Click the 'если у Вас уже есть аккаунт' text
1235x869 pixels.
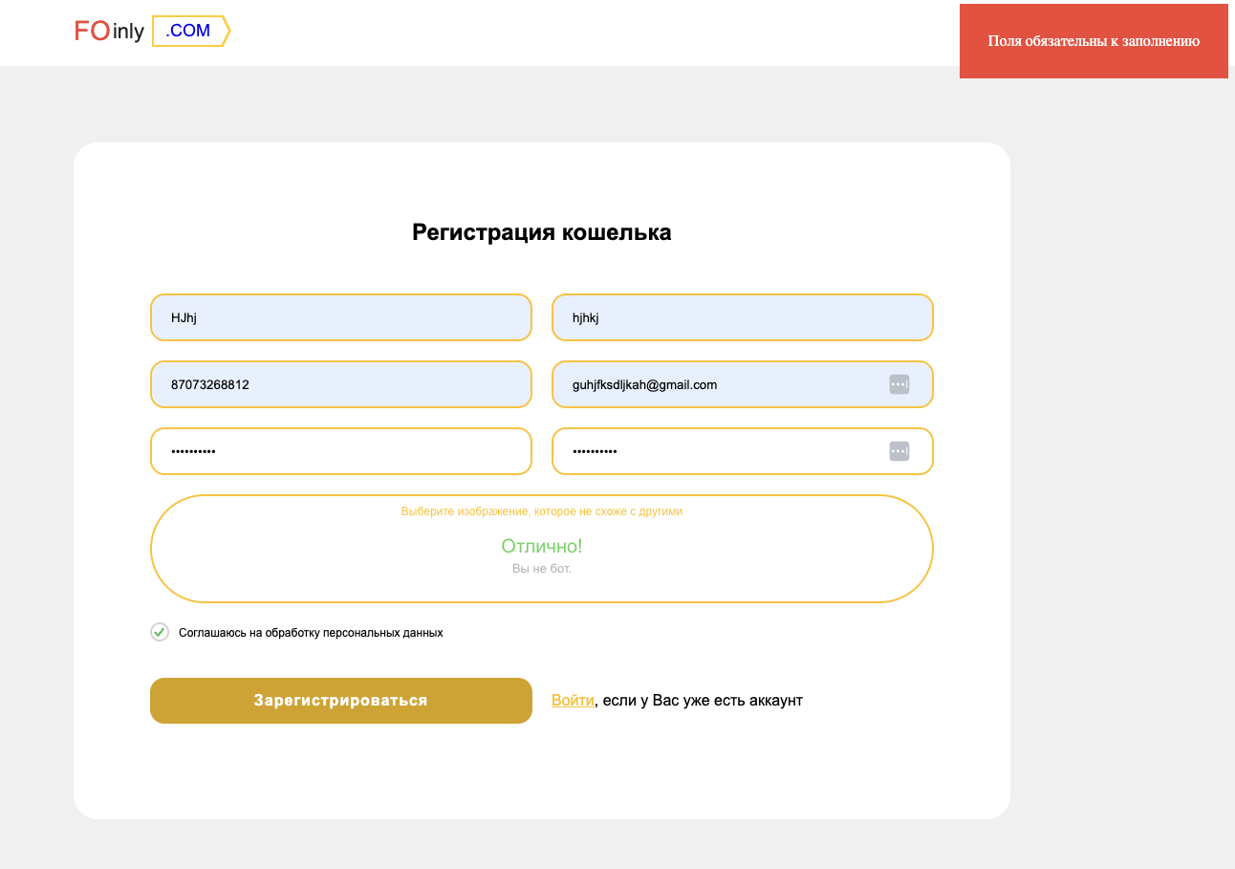703,701
